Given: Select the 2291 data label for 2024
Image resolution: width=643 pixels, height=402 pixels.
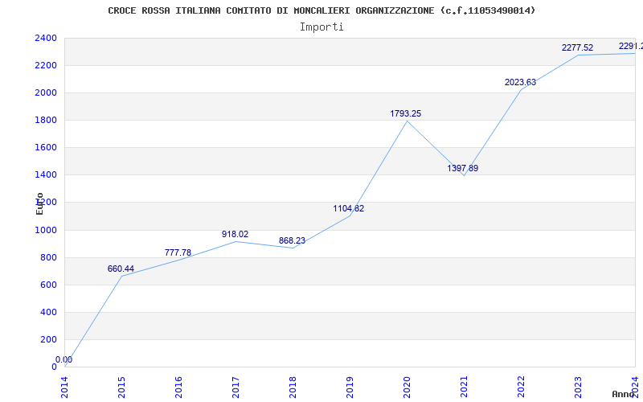Looking at the screenshot, I should point(631,46).
